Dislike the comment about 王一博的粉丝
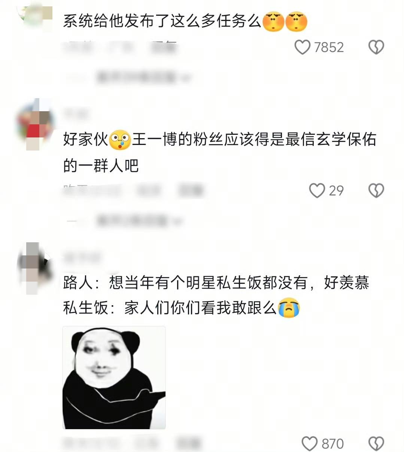Viewport: 404px width, 452px height. (x=376, y=191)
